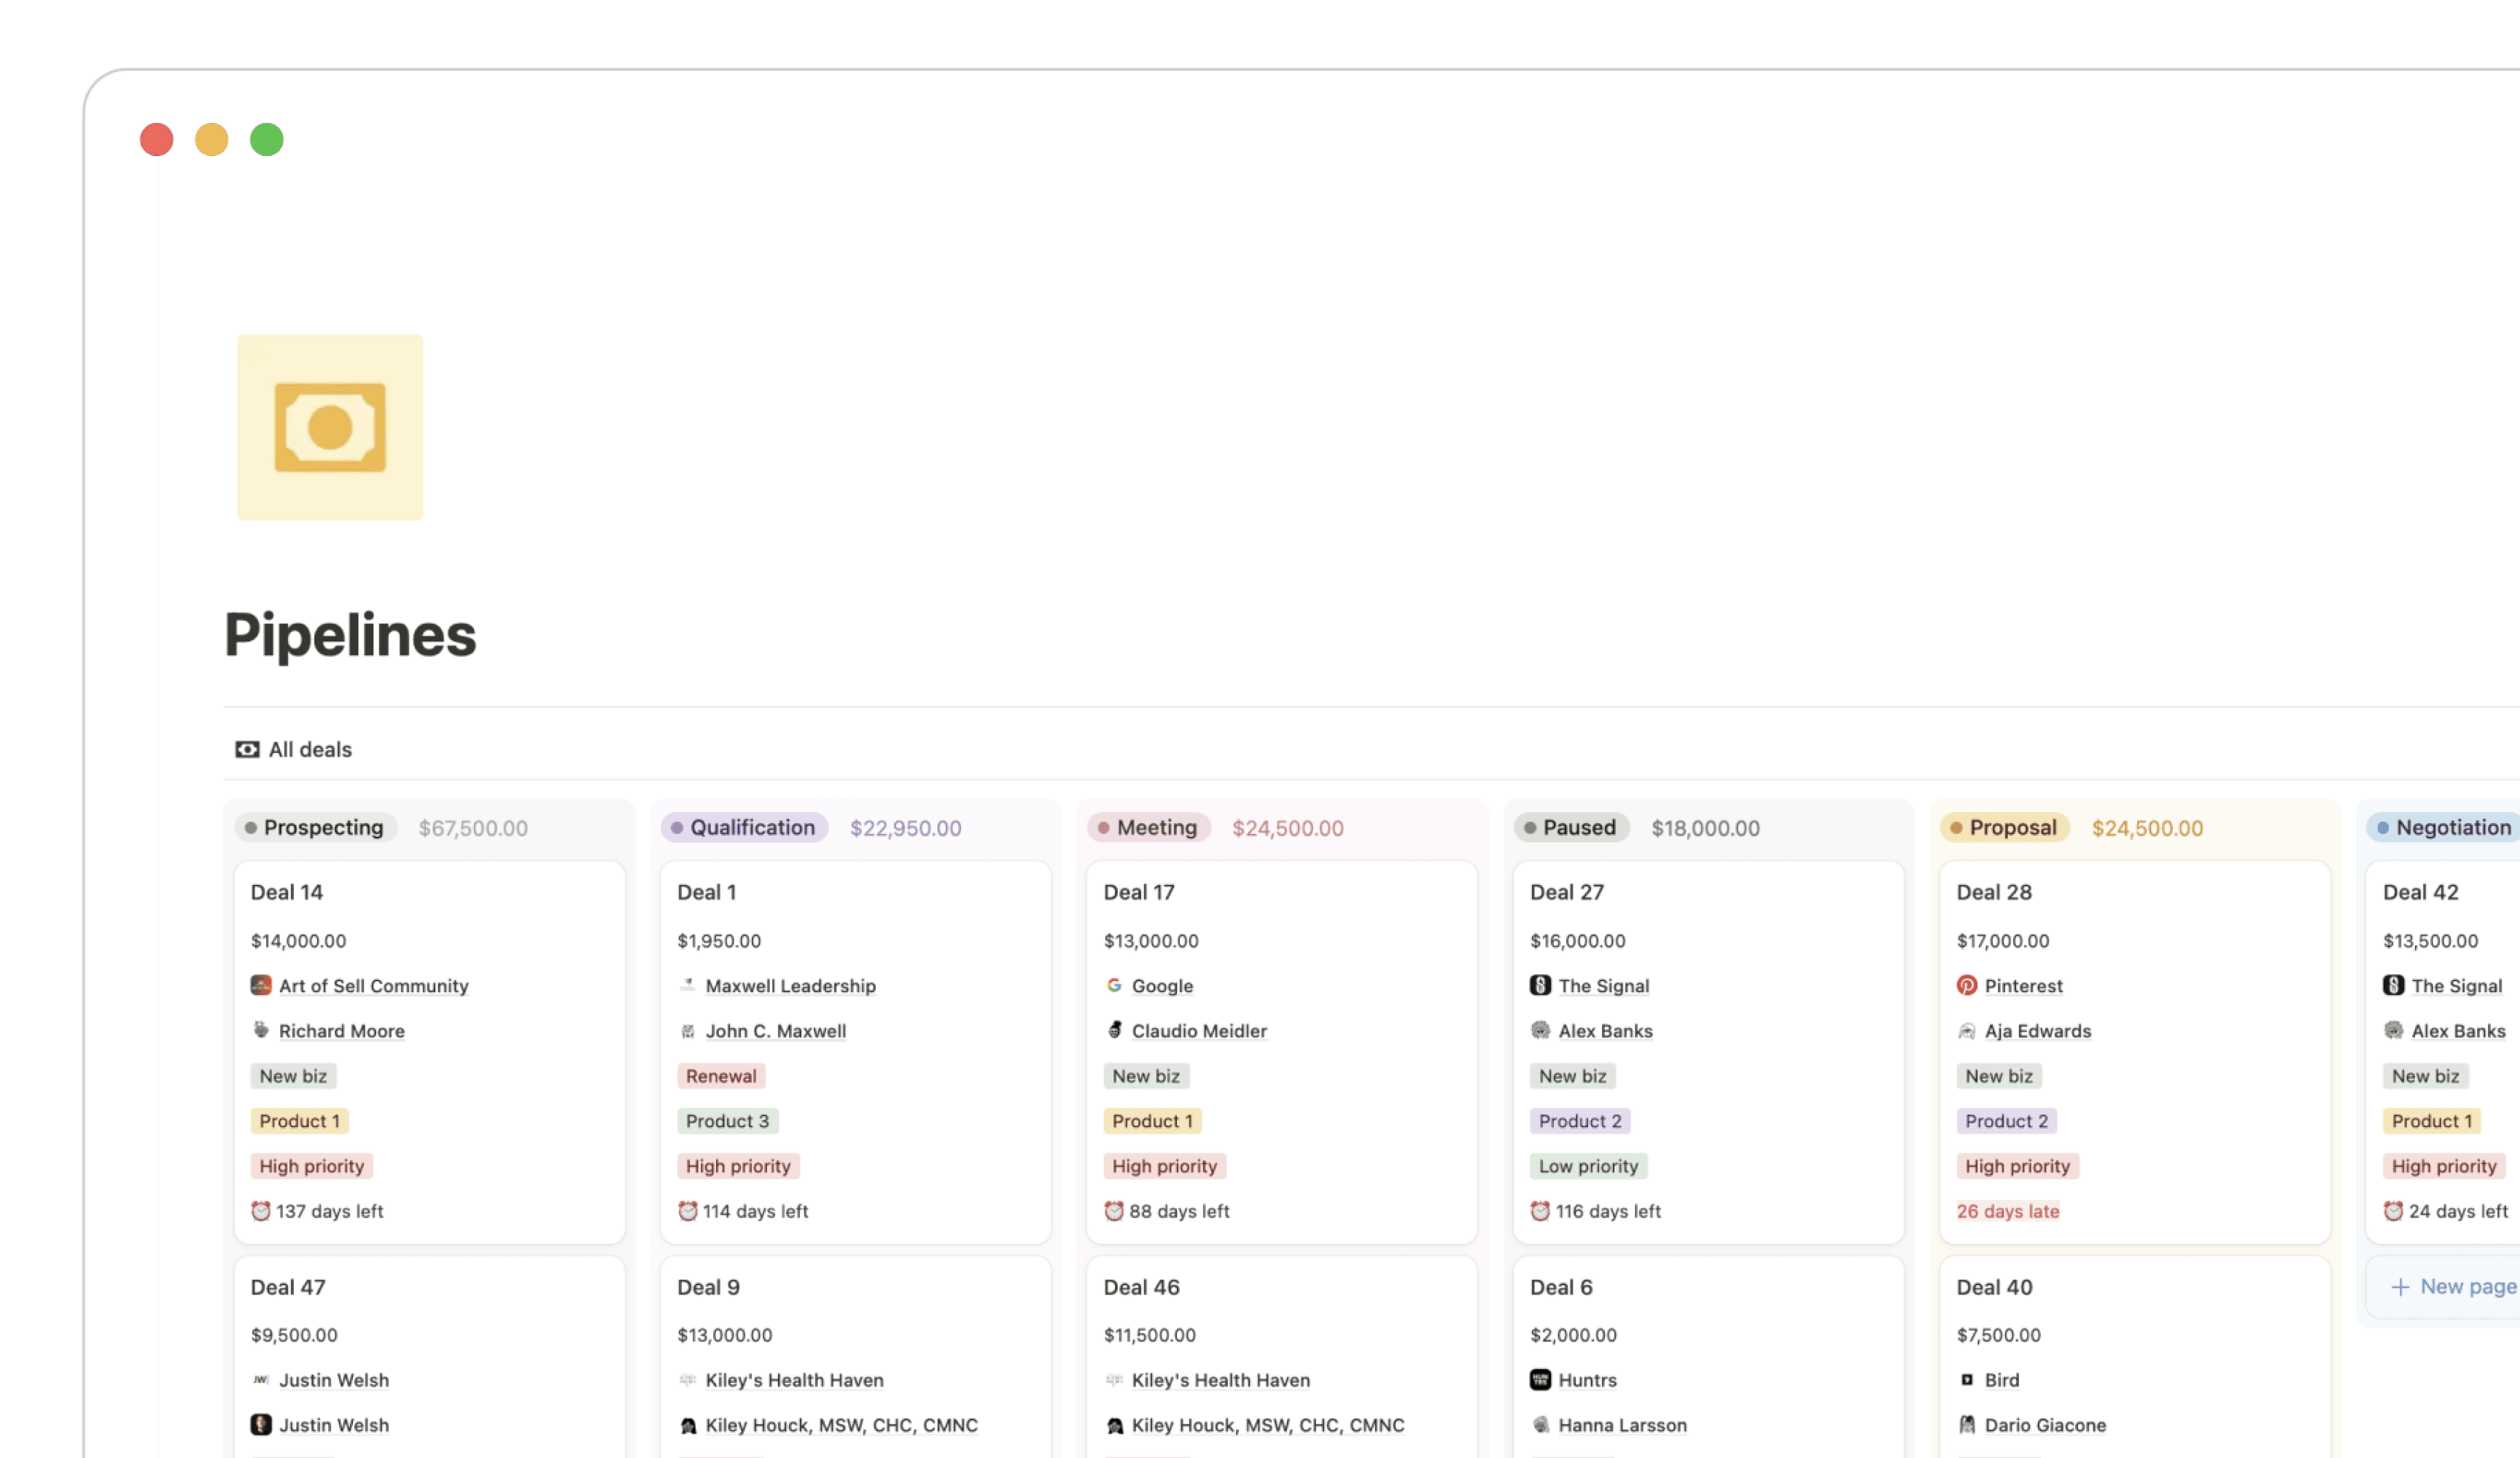Click the alarm clock icon in Deal 17
This screenshot has width=2520, height=1458.
[x=1114, y=1211]
